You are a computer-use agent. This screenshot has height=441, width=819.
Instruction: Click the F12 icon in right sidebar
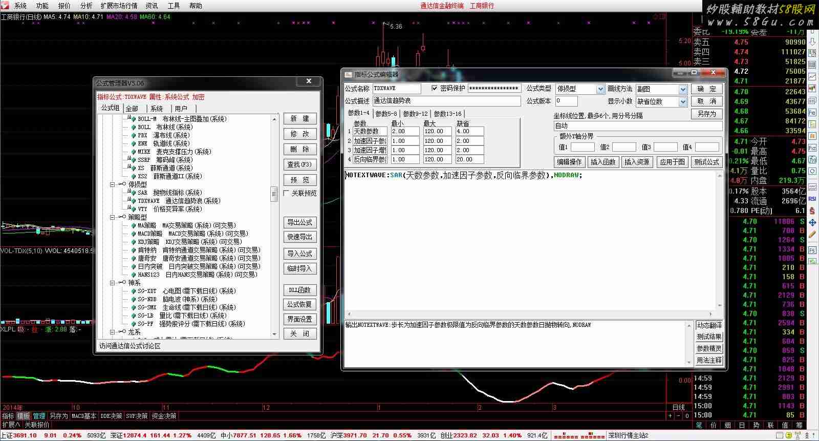pos(812,147)
